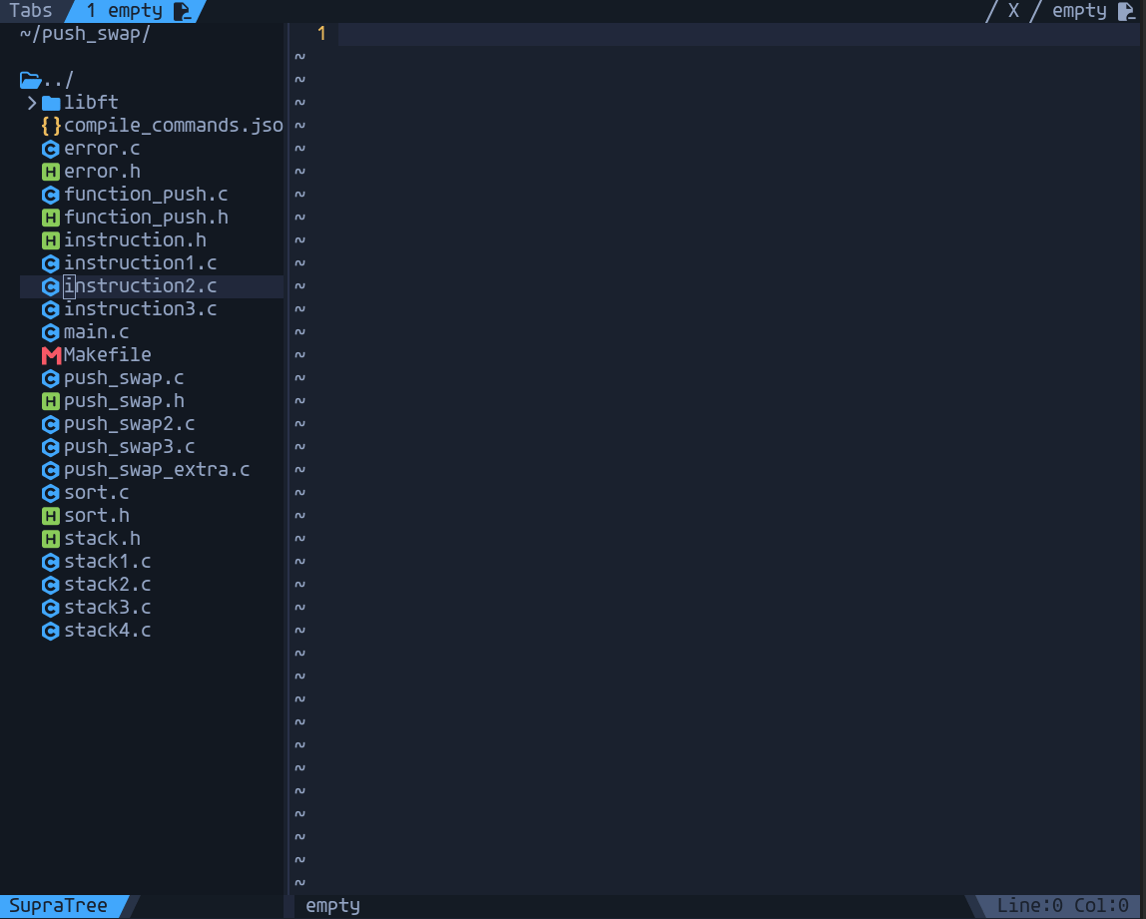Click the C icon beside push_swap_extra.c
The height and width of the screenshot is (919, 1146).
pyautogui.click(x=51, y=470)
